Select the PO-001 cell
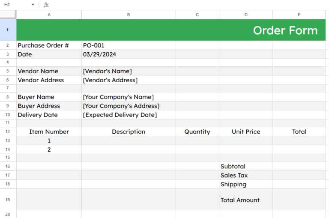The height and width of the screenshot is (218, 329). click(x=128, y=45)
